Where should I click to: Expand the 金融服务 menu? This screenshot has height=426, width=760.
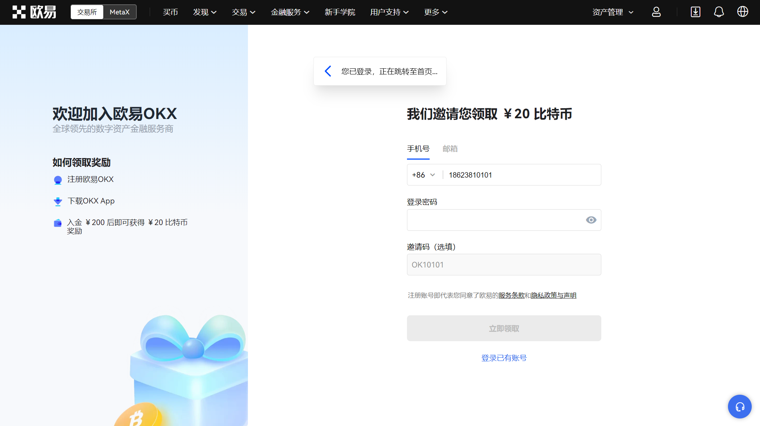[x=290, y=12]
